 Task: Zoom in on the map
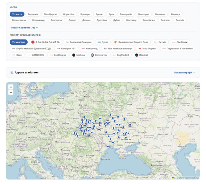11,87
